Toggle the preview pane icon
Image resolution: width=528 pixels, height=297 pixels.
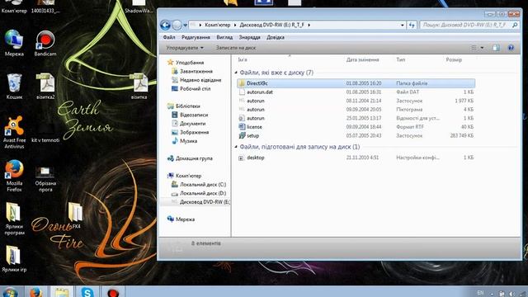(496, 48)
